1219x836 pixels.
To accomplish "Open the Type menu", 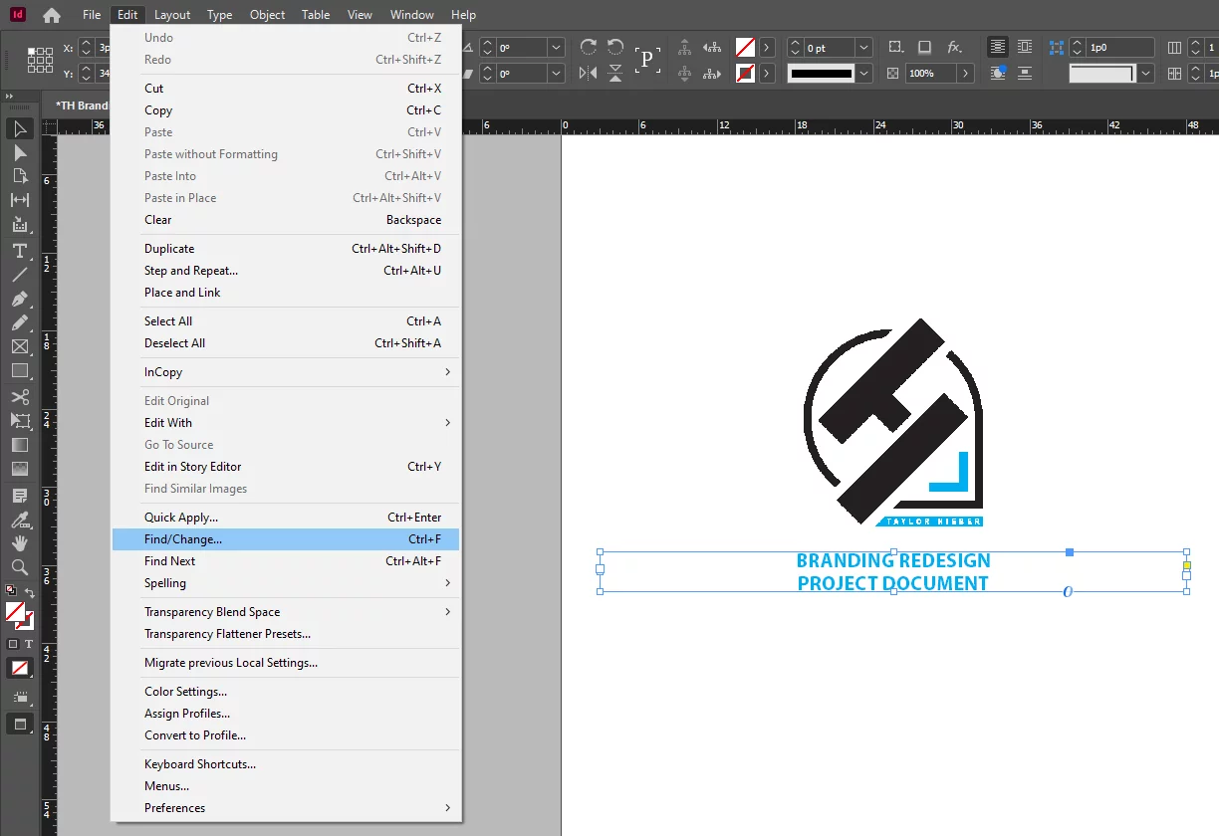I will coord(219,14).
